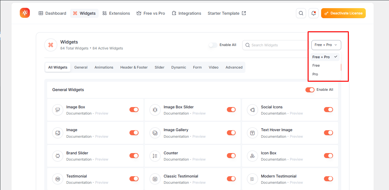389x190 pixels.
Task: Click the Deactivate License button
Action: click(343, 13)
